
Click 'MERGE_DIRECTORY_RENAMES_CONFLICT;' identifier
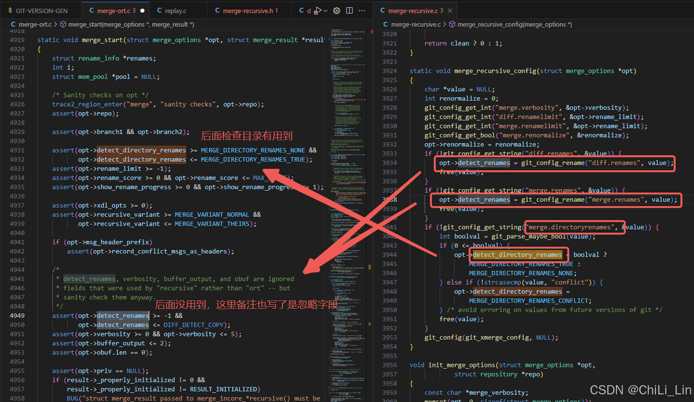tap(530, 301)
